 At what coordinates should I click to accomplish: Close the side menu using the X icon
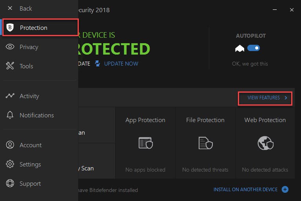click(10, 8)
